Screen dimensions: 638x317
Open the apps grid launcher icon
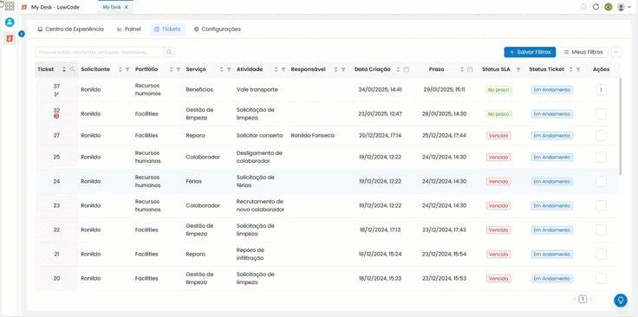(10, 6)
